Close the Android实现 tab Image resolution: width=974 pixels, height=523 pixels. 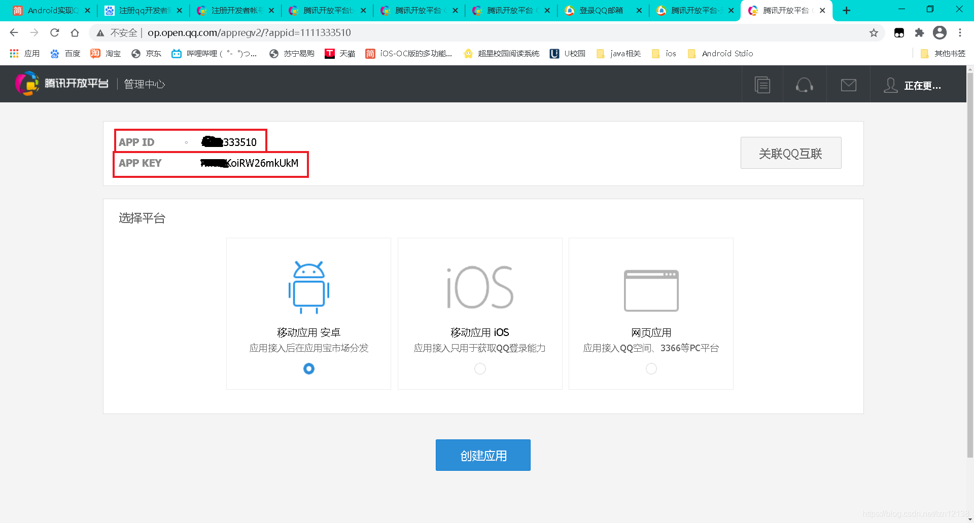pyautogui.click(x=87, y=10)
